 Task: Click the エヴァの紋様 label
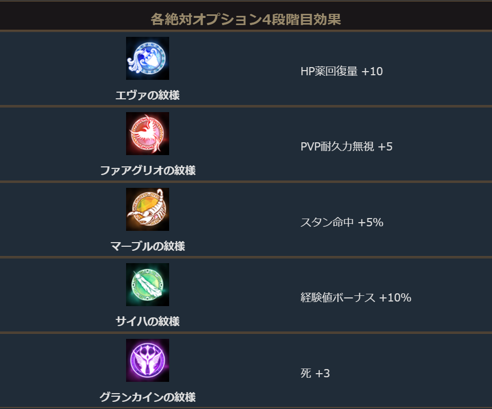click(x=148, y=95)
